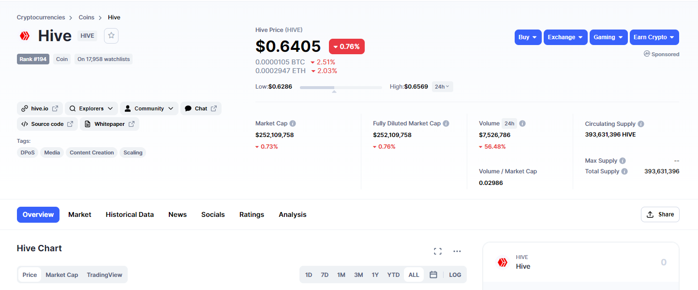
Task: Open the Buy dropdown
Action: [x=528, y=37]
